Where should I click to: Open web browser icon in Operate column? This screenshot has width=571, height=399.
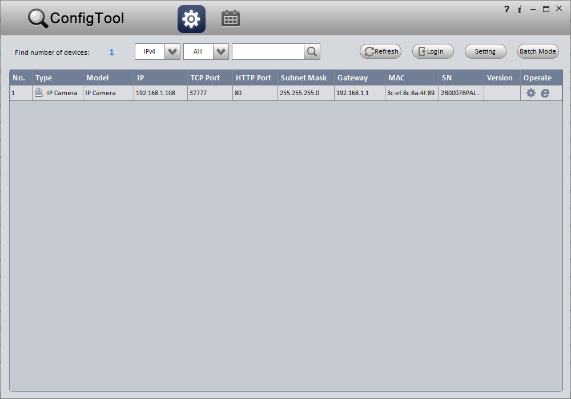545,93
